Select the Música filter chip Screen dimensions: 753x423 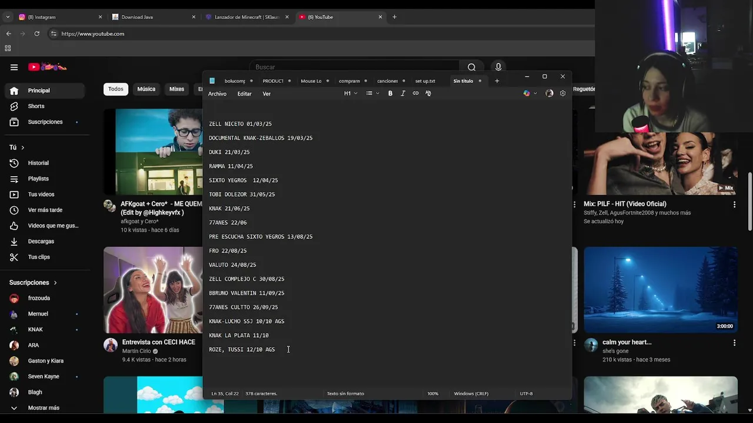coord(146,89)
